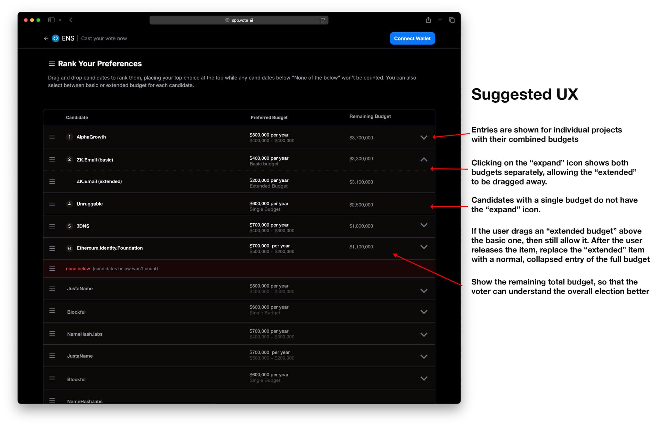Viewport: 660px width, 427px height.
Task: Expand the Ethereum.Identity.Foundation chevron
Action: pos(424,247)
